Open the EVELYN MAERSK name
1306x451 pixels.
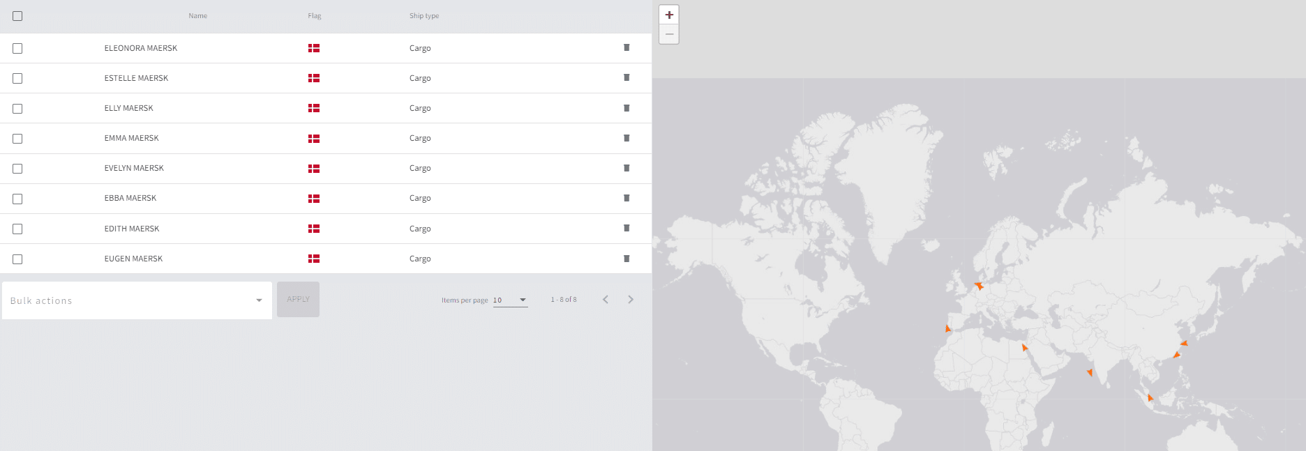point(134,168)
